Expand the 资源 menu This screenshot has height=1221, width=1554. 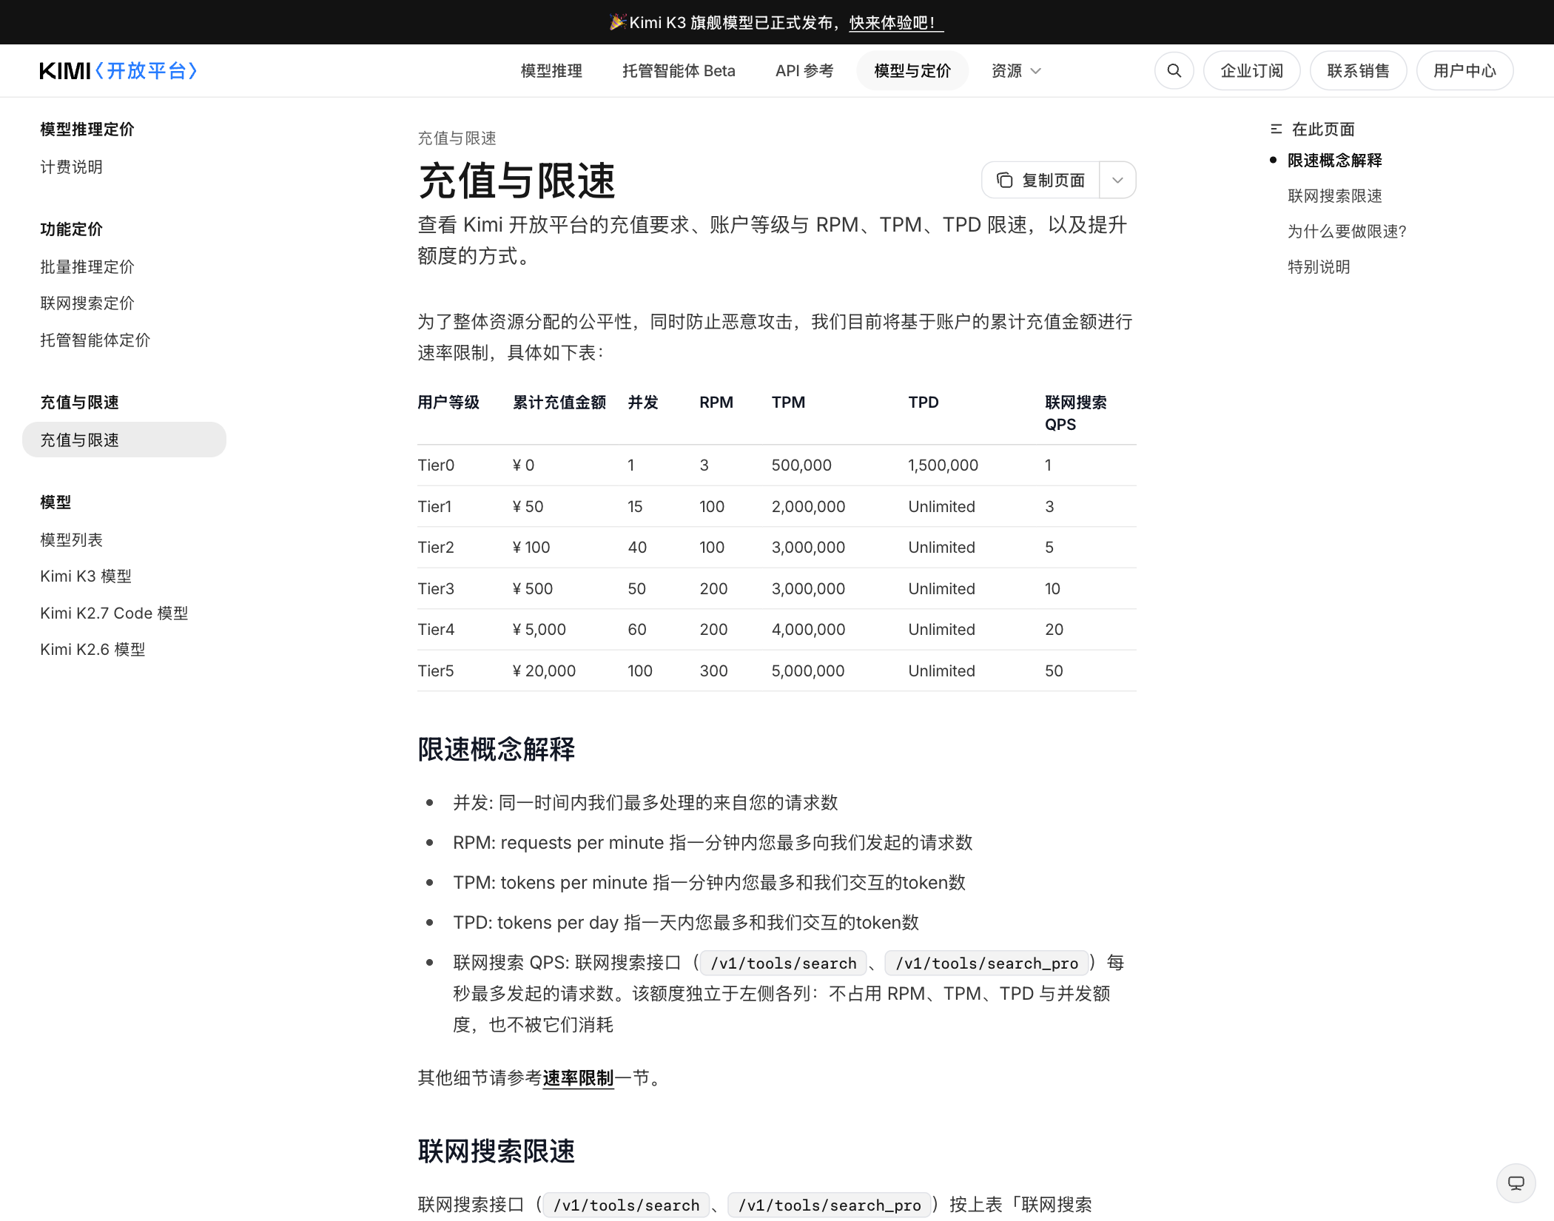coord(1016,70)
